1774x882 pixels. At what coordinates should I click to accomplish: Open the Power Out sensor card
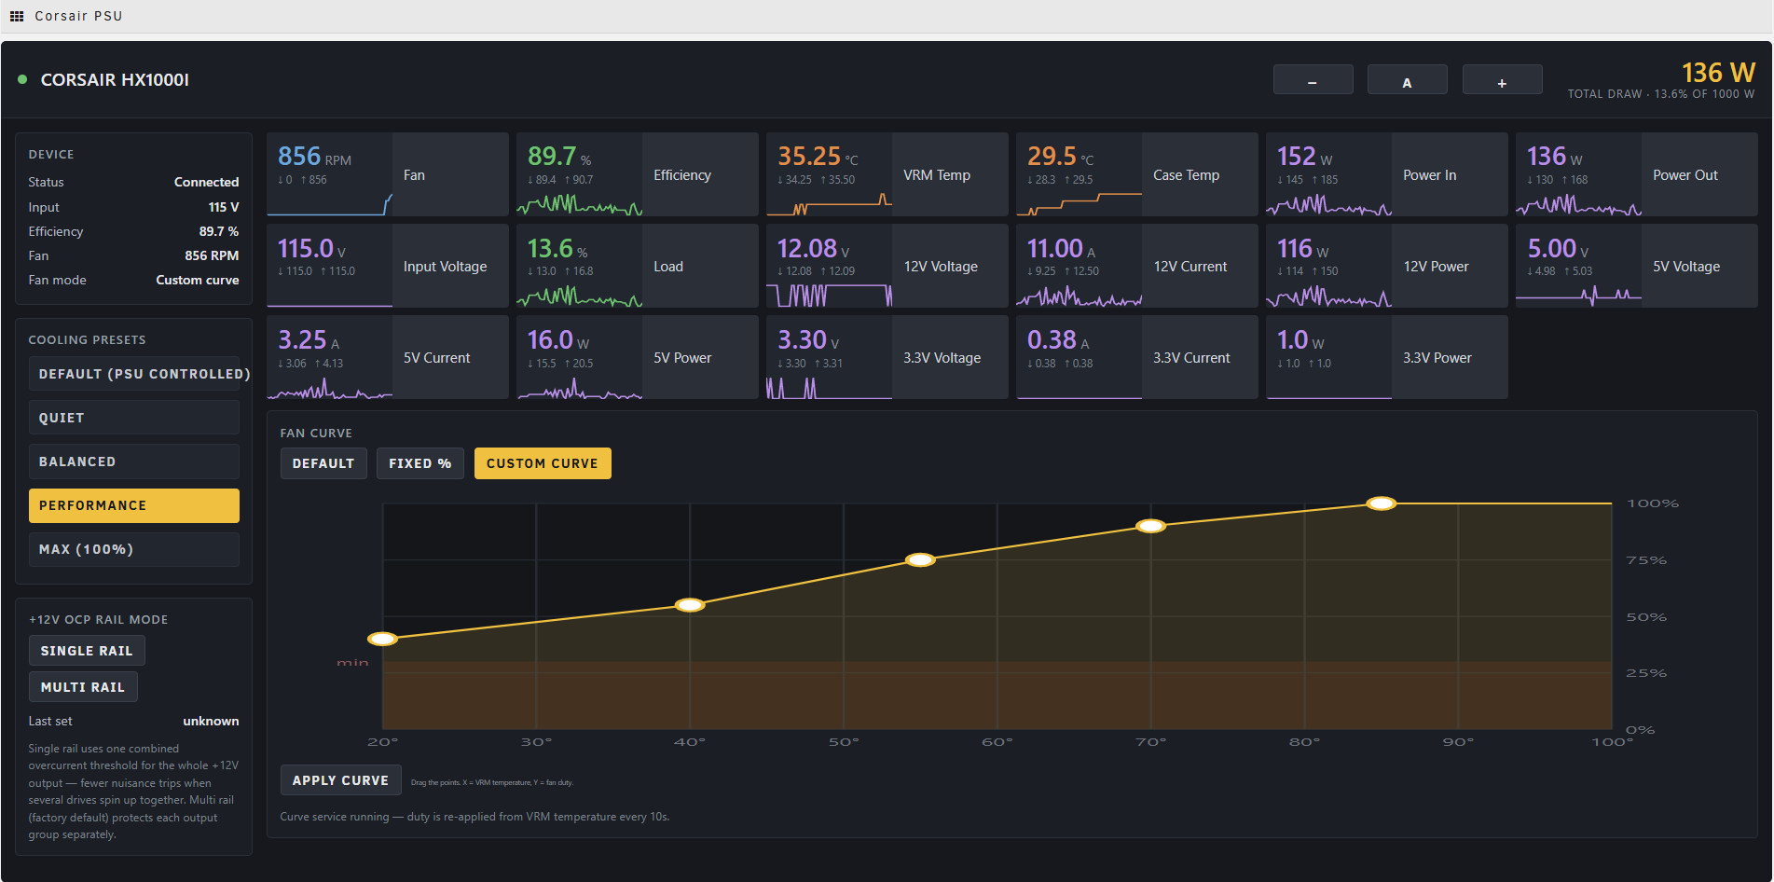point(1637,174)
